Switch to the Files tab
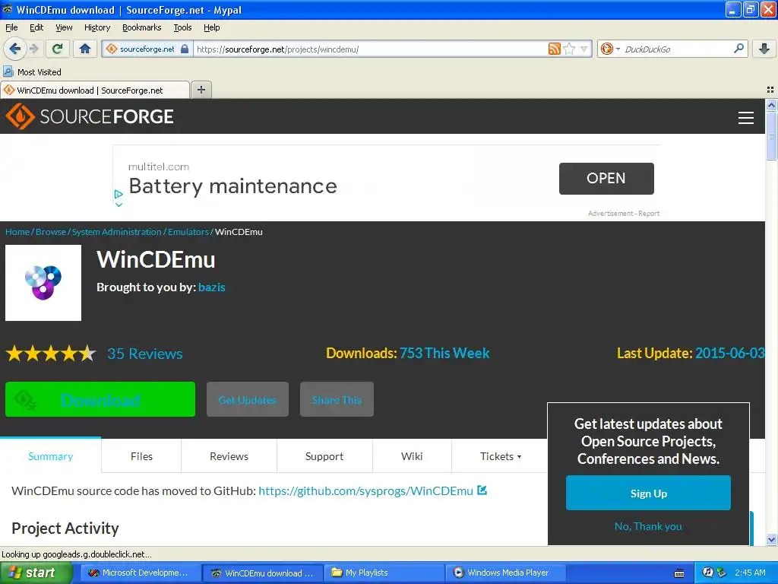This screenshot has width=778, height=584. pyautogui.click(x=141, y=456)
